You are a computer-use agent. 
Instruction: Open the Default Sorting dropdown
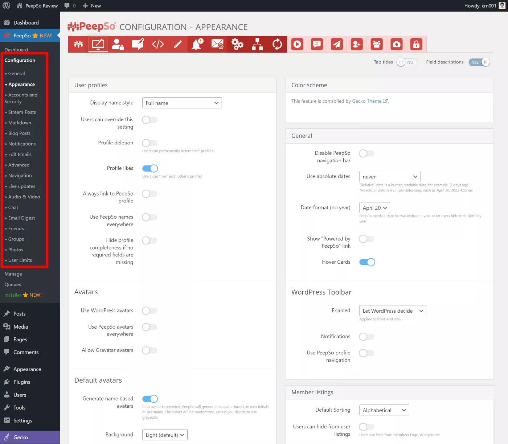384,410
